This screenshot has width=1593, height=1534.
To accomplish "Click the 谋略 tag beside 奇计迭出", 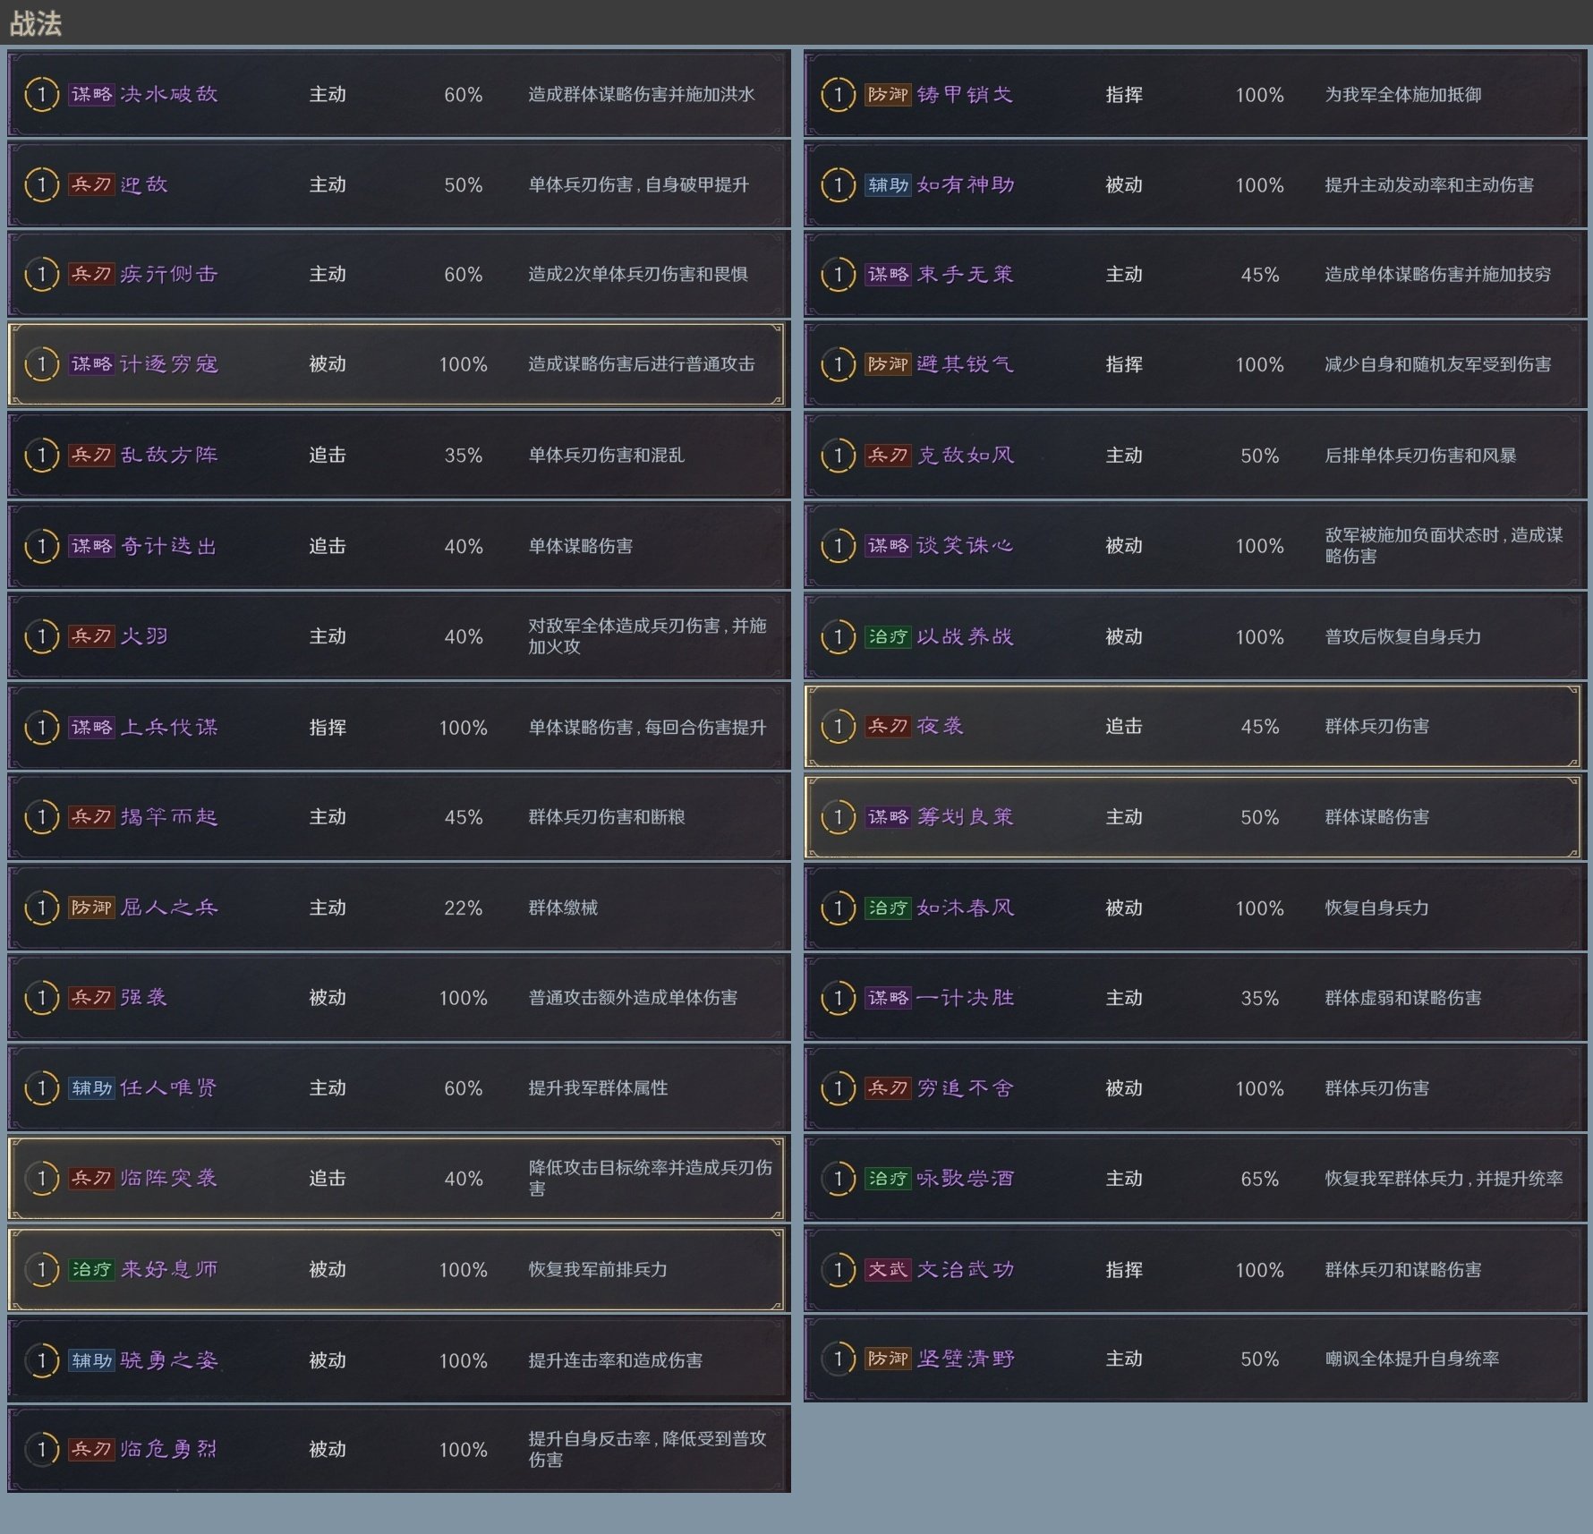I will coord(91,546).
